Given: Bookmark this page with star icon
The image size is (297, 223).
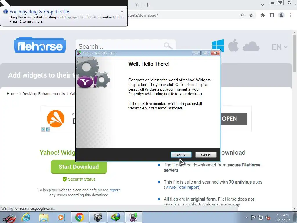Looking at the screenshot, I should click(251, 15).
